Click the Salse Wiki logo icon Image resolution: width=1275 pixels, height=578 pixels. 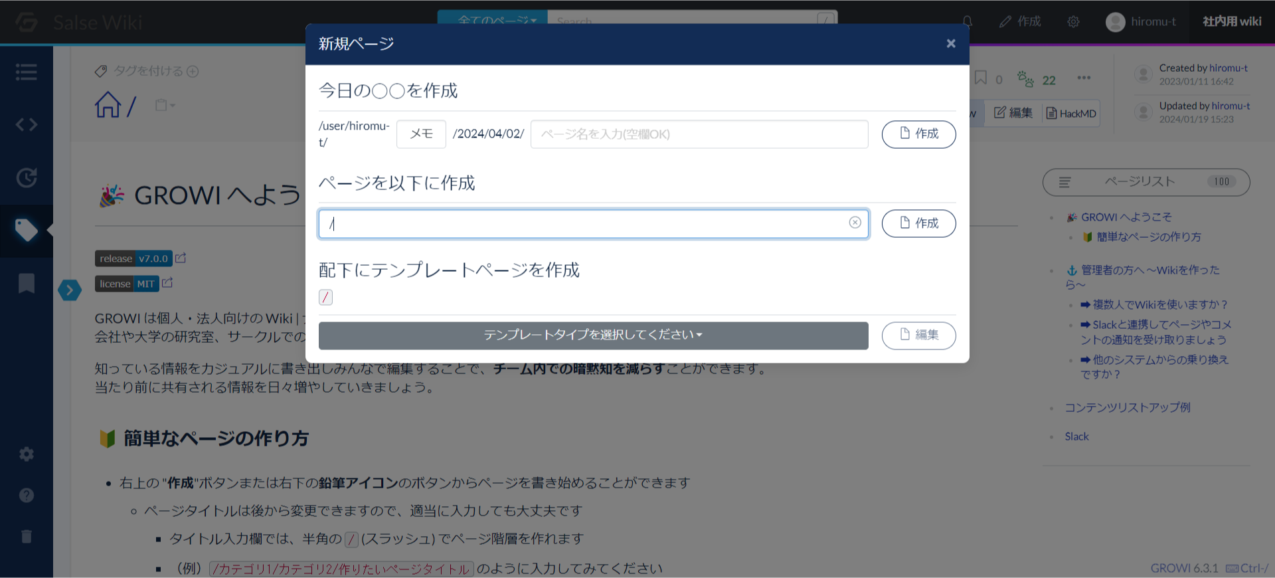click(27, 22)
